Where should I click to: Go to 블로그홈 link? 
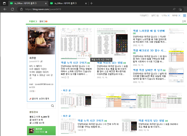click(155, 15)
